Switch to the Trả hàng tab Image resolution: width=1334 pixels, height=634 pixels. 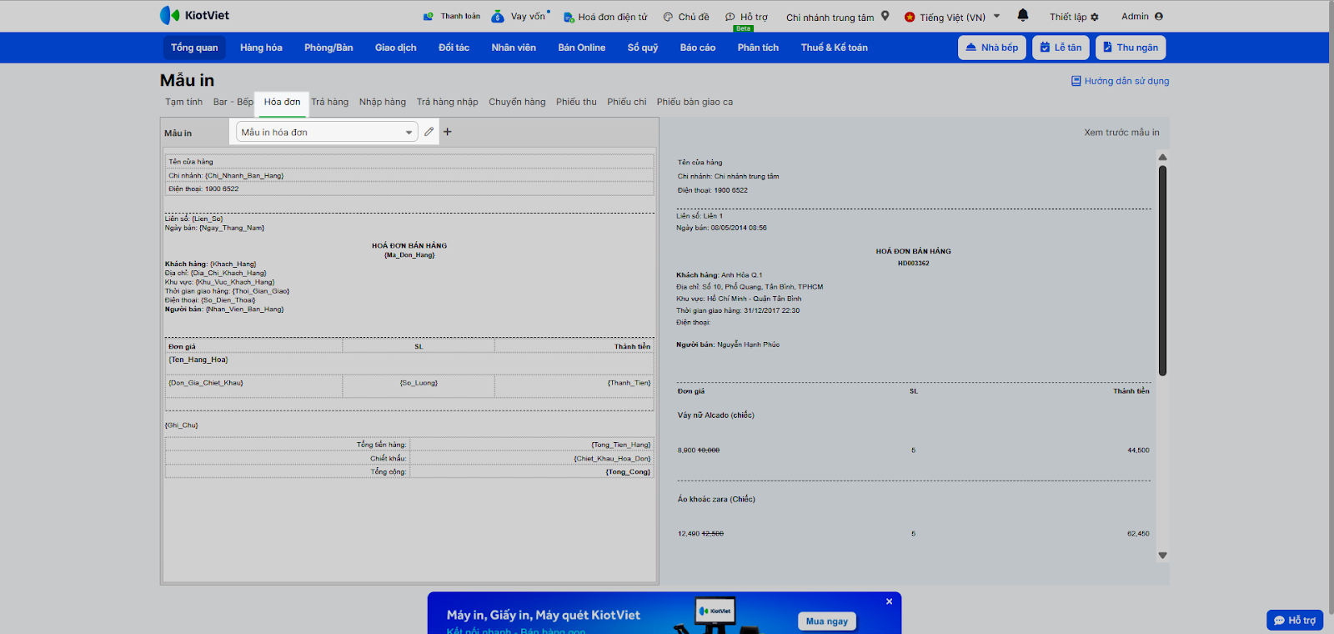(x=329, y=102)
